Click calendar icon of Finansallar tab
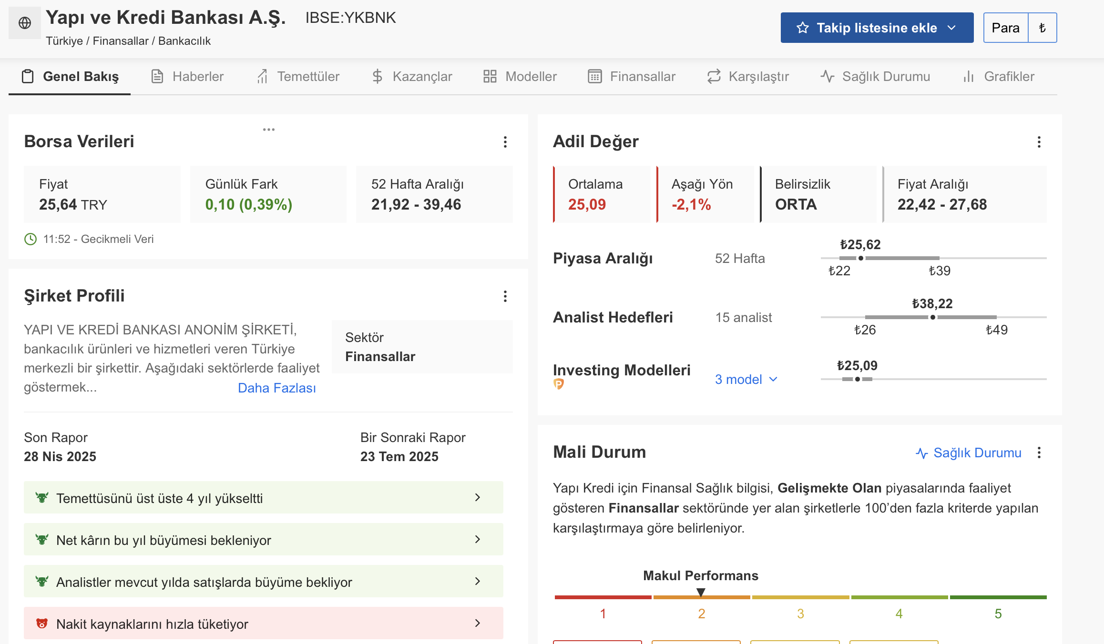Image resolution: width=1104 pixels, height=644 pixels. click(595, 76)
